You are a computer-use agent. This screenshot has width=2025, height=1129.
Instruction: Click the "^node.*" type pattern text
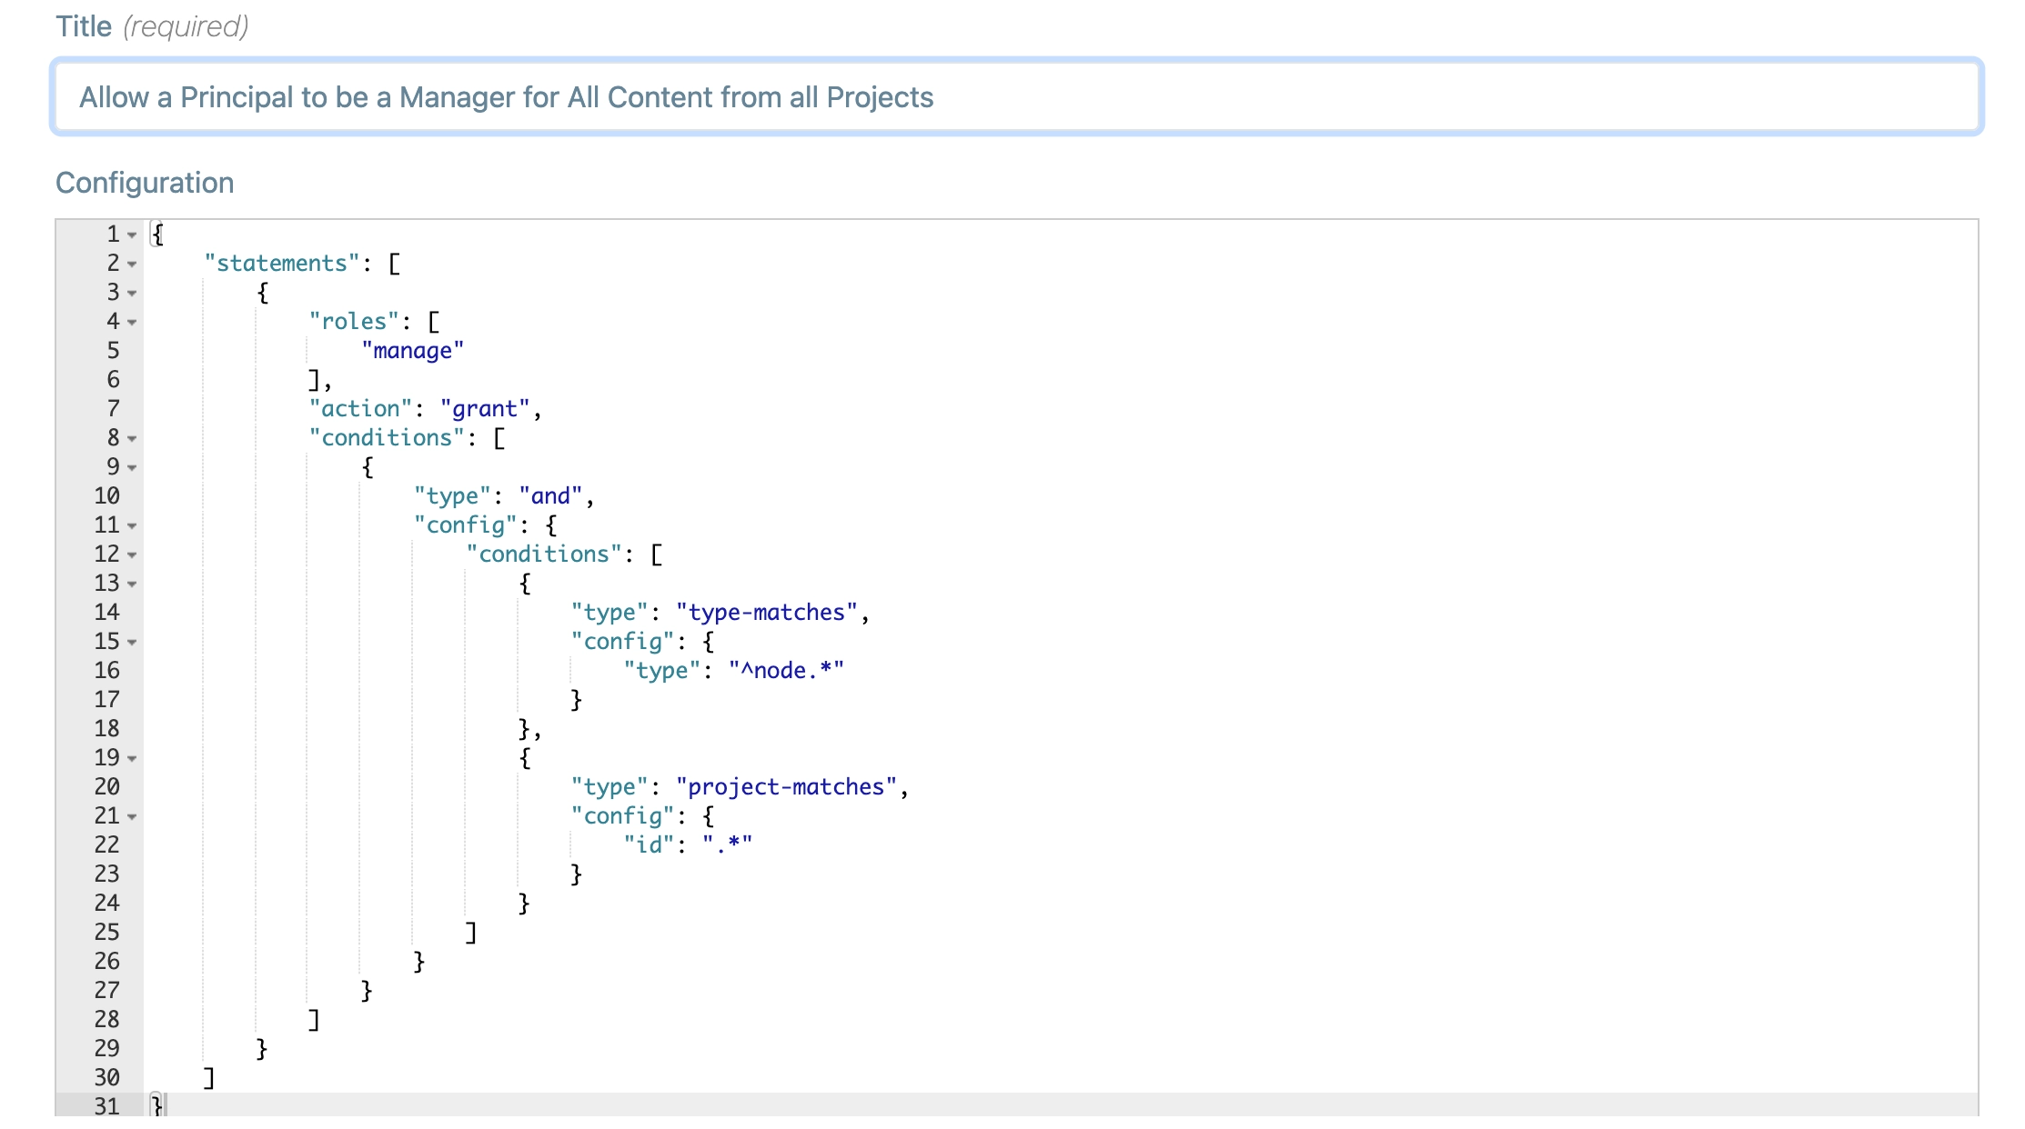786,671
